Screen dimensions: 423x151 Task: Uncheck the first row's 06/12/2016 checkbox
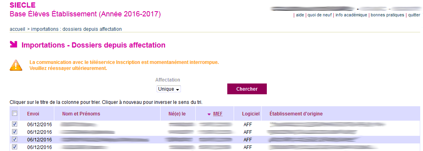(x=14, y=124)
